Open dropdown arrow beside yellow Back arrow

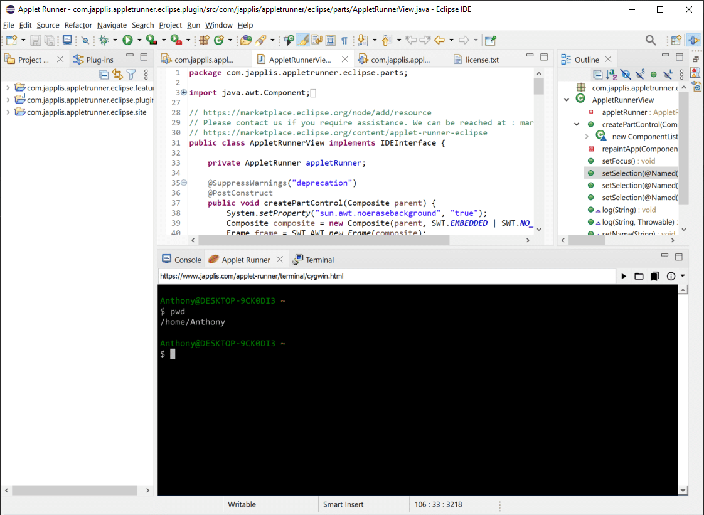(451, 40)
